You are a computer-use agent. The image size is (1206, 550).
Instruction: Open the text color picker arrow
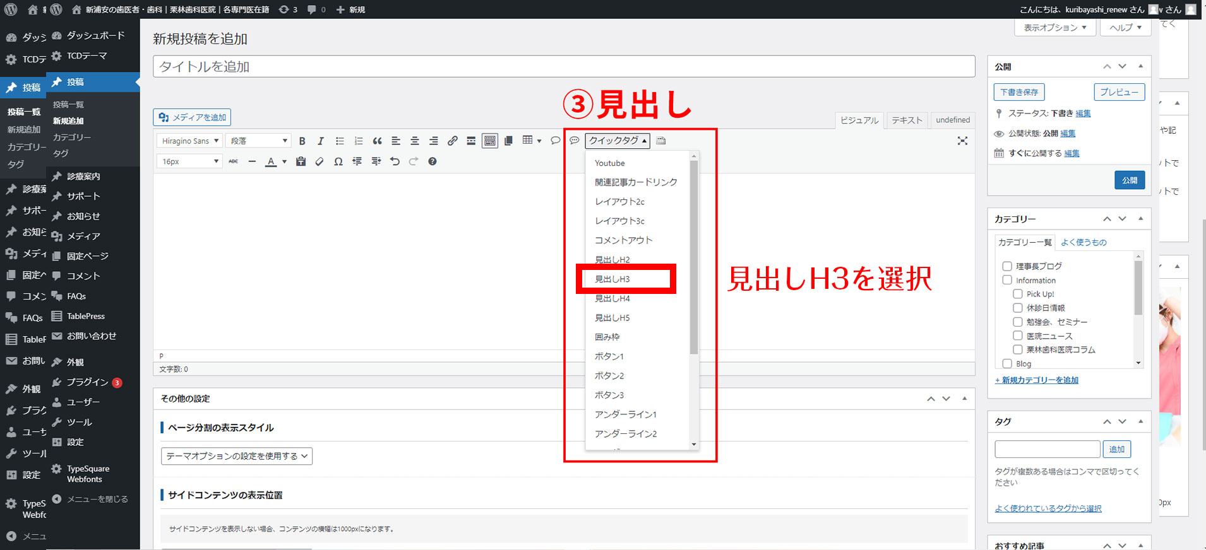tap(284, 161)
